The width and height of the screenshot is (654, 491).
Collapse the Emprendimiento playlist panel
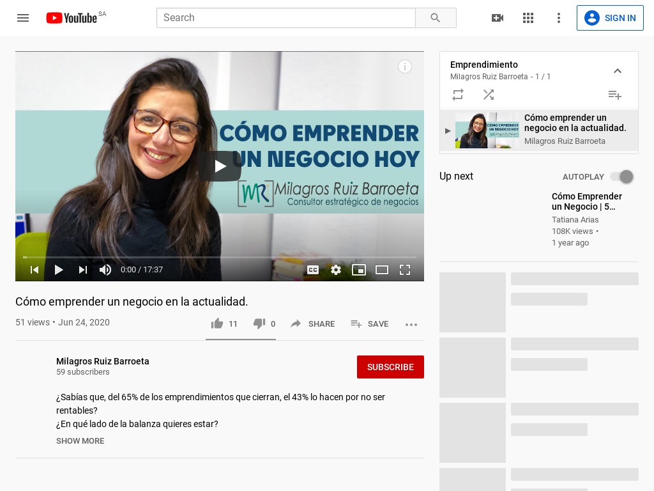(x=618, y=71)
